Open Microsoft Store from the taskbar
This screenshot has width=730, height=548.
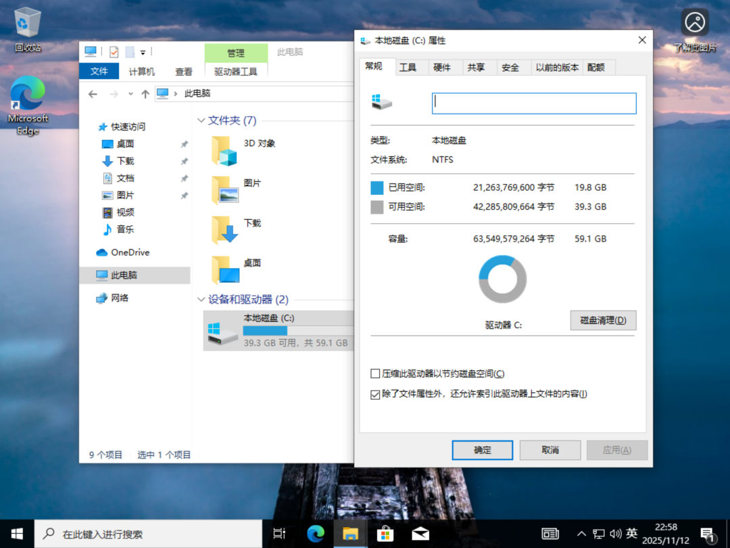tap(385, 534)
